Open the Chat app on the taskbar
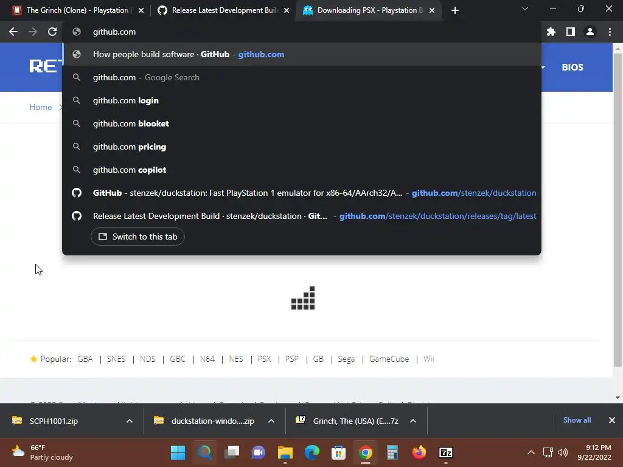The image size is (623, 467). pos(258,452)
